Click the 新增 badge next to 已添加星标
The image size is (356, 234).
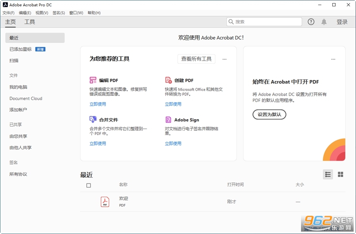40,49
